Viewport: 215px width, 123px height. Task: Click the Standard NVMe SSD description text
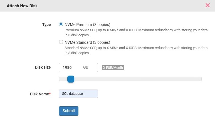[x=136, y=50]
